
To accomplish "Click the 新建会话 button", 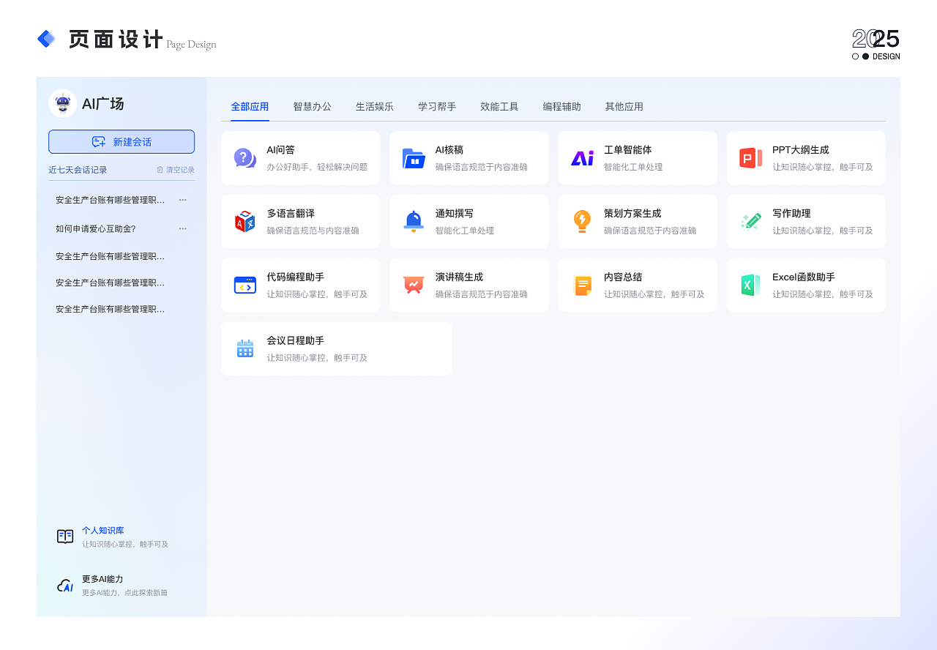I will point(122,142).
